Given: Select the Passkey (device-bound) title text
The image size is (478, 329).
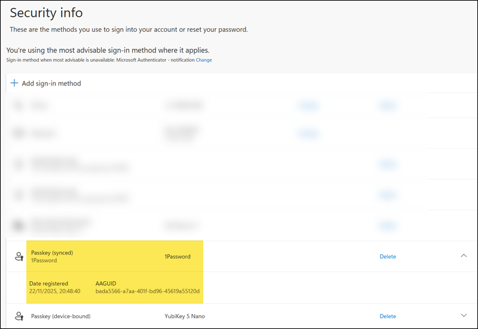Looking at the screenshot, I should pyautogui.click(x=60, y=316).
